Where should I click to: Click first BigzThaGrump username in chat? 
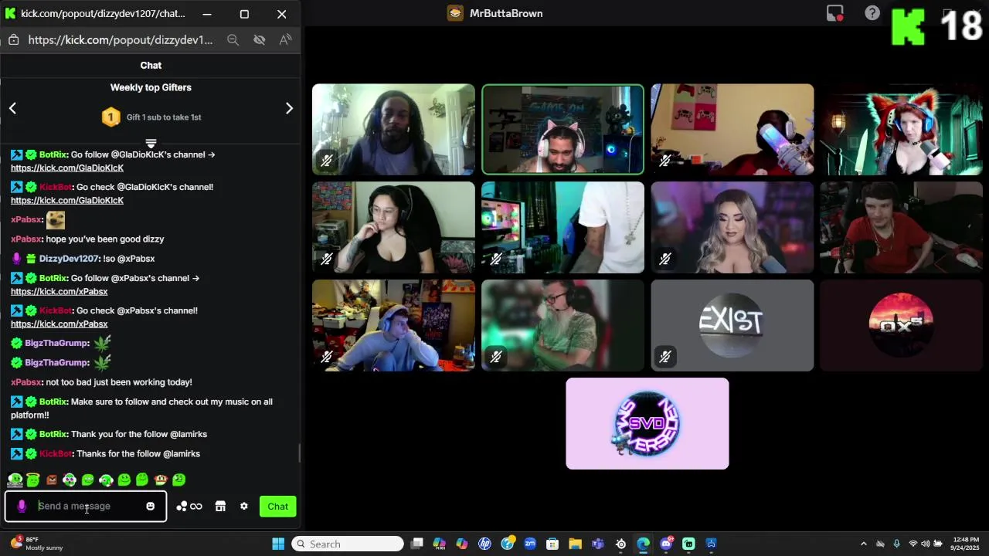pyautogui.click(x=56, y=343)
